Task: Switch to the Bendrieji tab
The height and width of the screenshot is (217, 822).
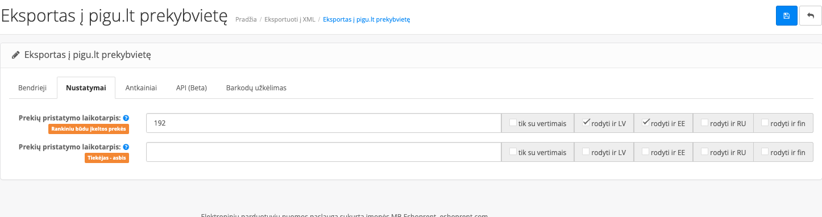Action: click(32, 88)
